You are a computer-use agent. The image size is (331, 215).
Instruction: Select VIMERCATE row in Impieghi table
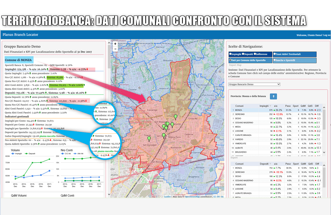[x=276, y=144]
